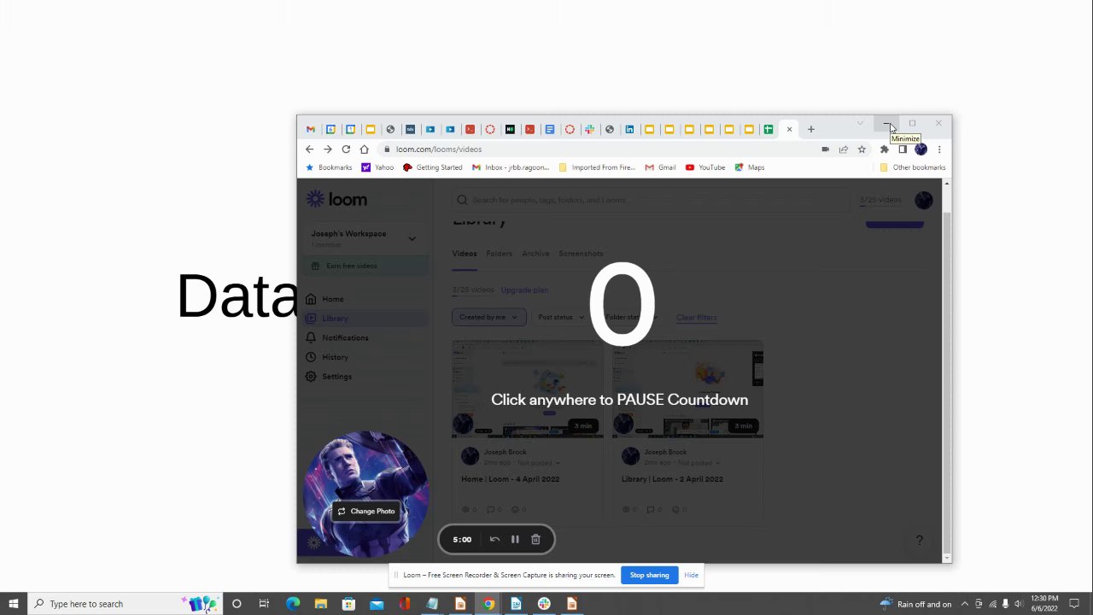Screen dimensions: 1093x615
Task: Open the Chrome tab search chevron
Action: point(860,124)
